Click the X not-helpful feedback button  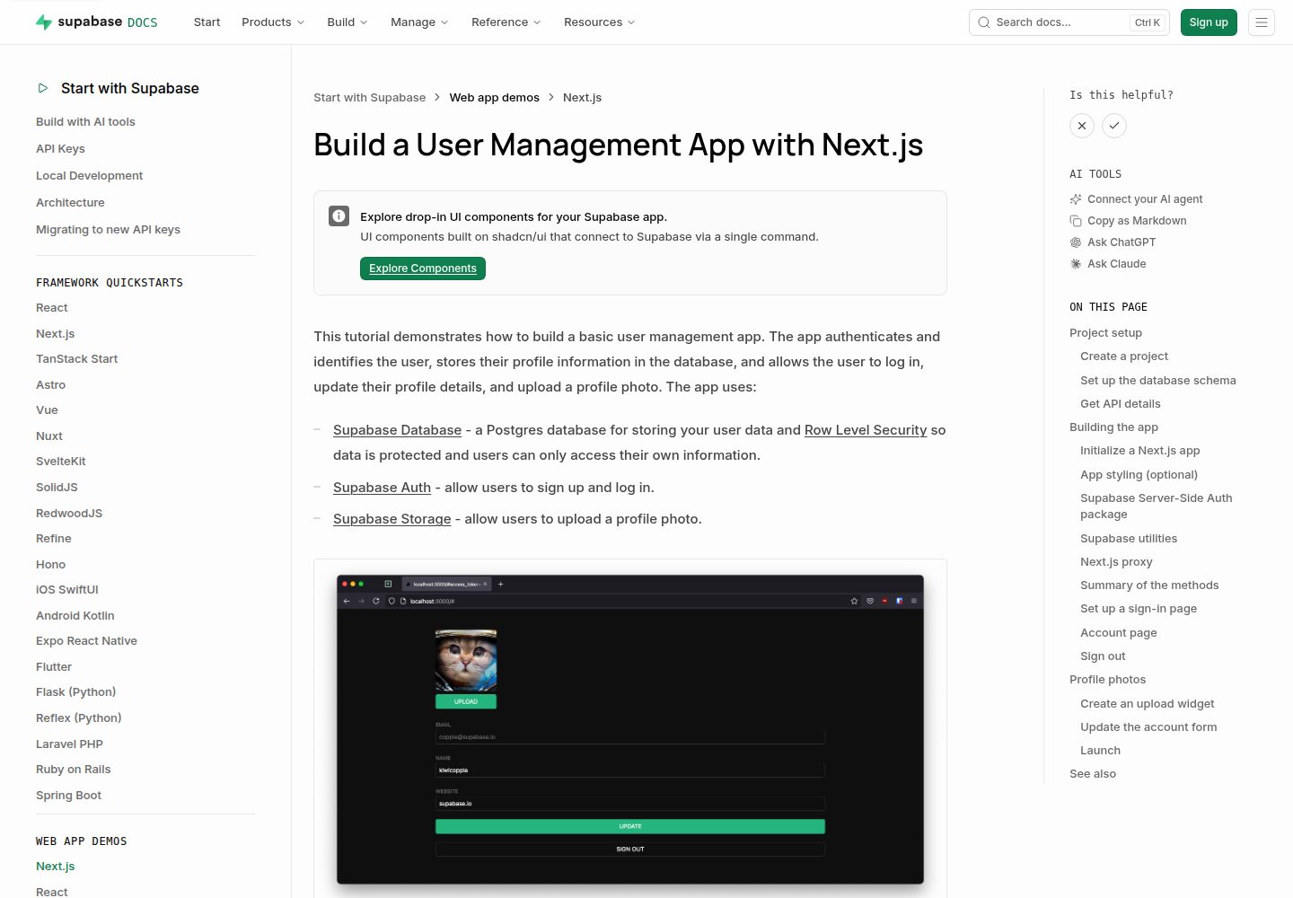tap(1082, 126)
